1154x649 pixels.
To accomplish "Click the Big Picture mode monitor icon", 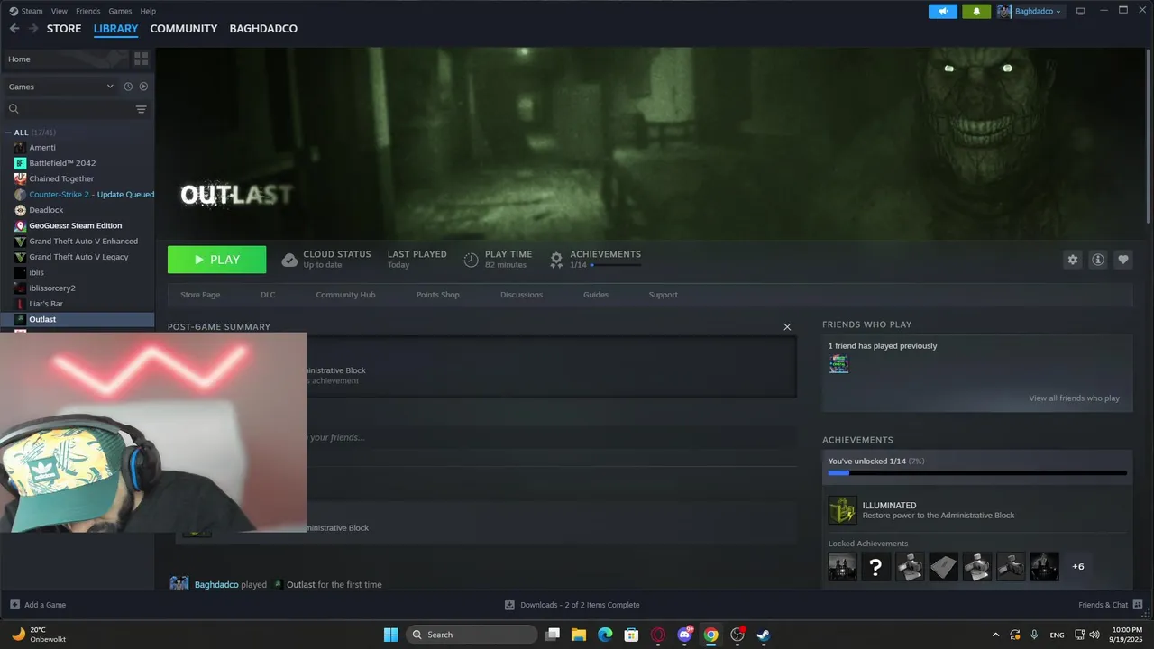I will 1080,11.
